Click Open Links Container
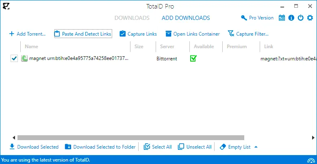This screenshot has height=164, width=317. [193, 34]
